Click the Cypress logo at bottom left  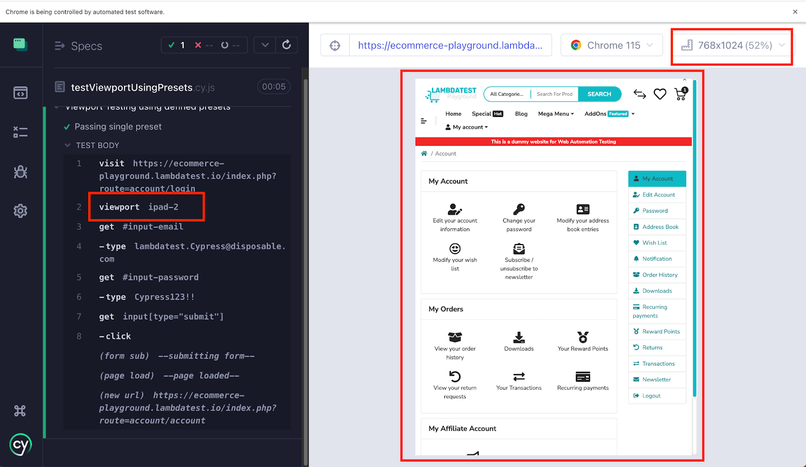(21, 445)
